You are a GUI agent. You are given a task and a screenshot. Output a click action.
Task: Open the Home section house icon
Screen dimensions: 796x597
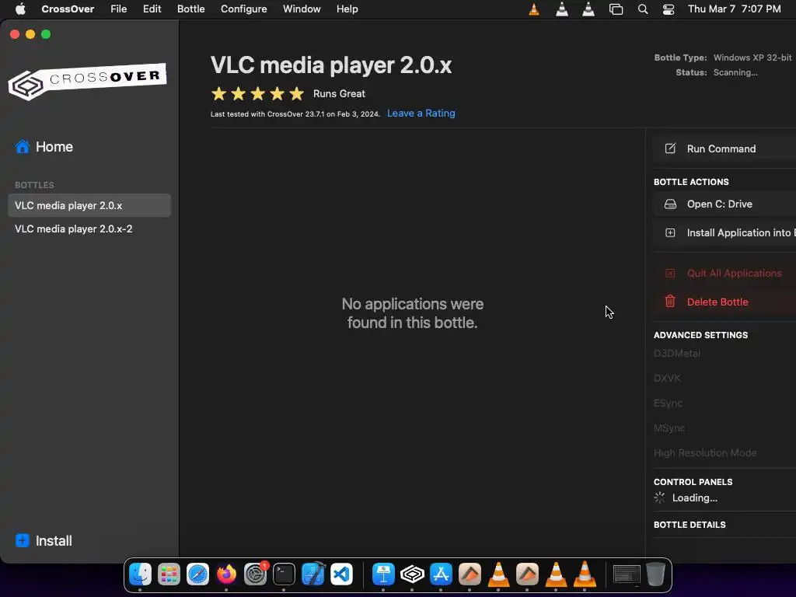pos(23,147)
